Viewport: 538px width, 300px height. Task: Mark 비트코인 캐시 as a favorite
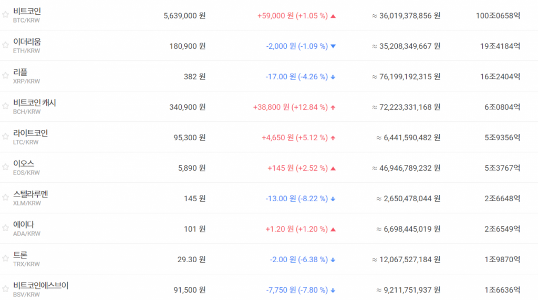click(x=5, y=107)
